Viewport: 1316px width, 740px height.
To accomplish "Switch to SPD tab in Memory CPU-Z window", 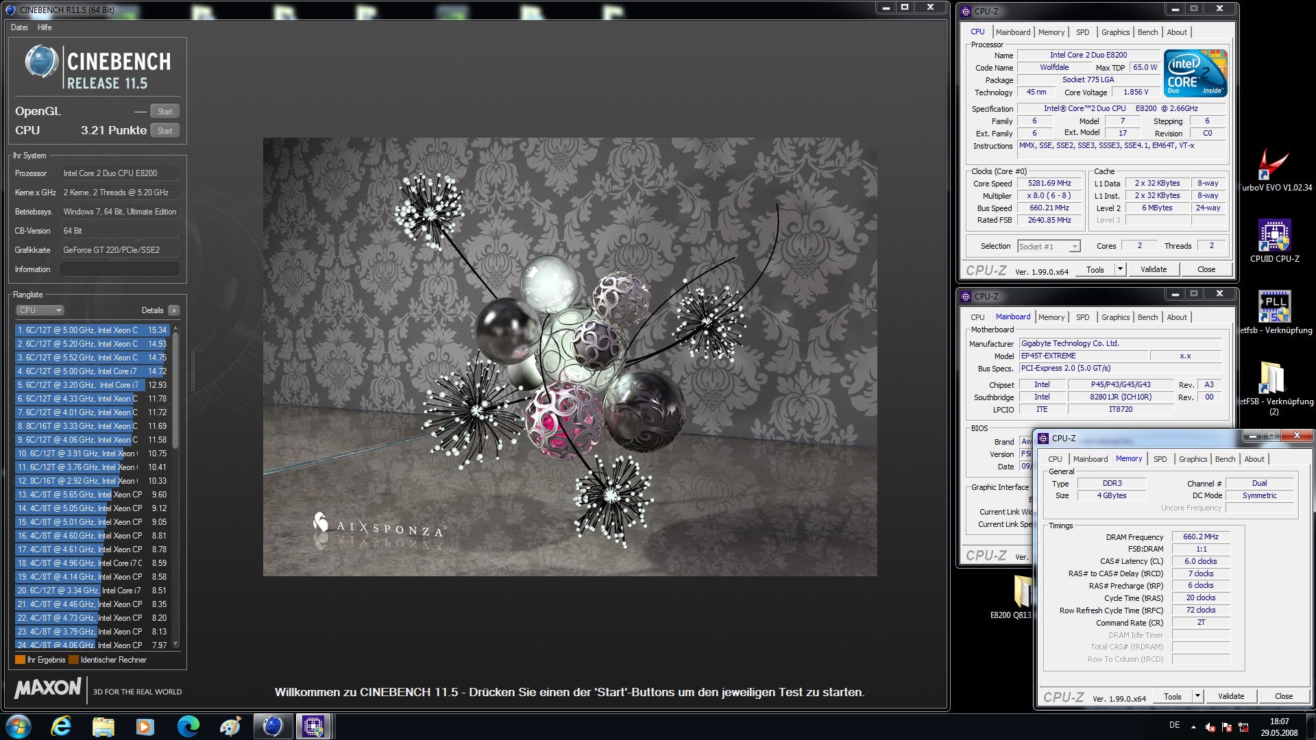I will click(x=1160, y=459).
